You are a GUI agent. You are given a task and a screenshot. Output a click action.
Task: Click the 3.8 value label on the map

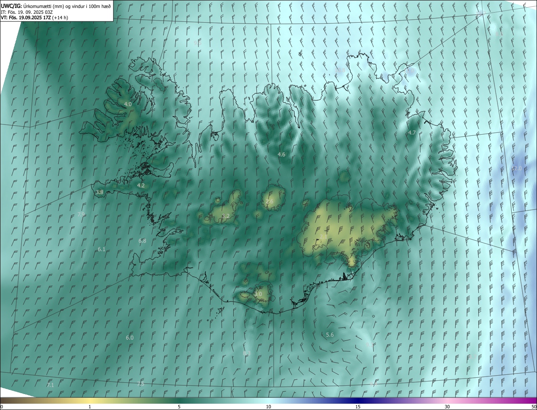tap(99, 192)
